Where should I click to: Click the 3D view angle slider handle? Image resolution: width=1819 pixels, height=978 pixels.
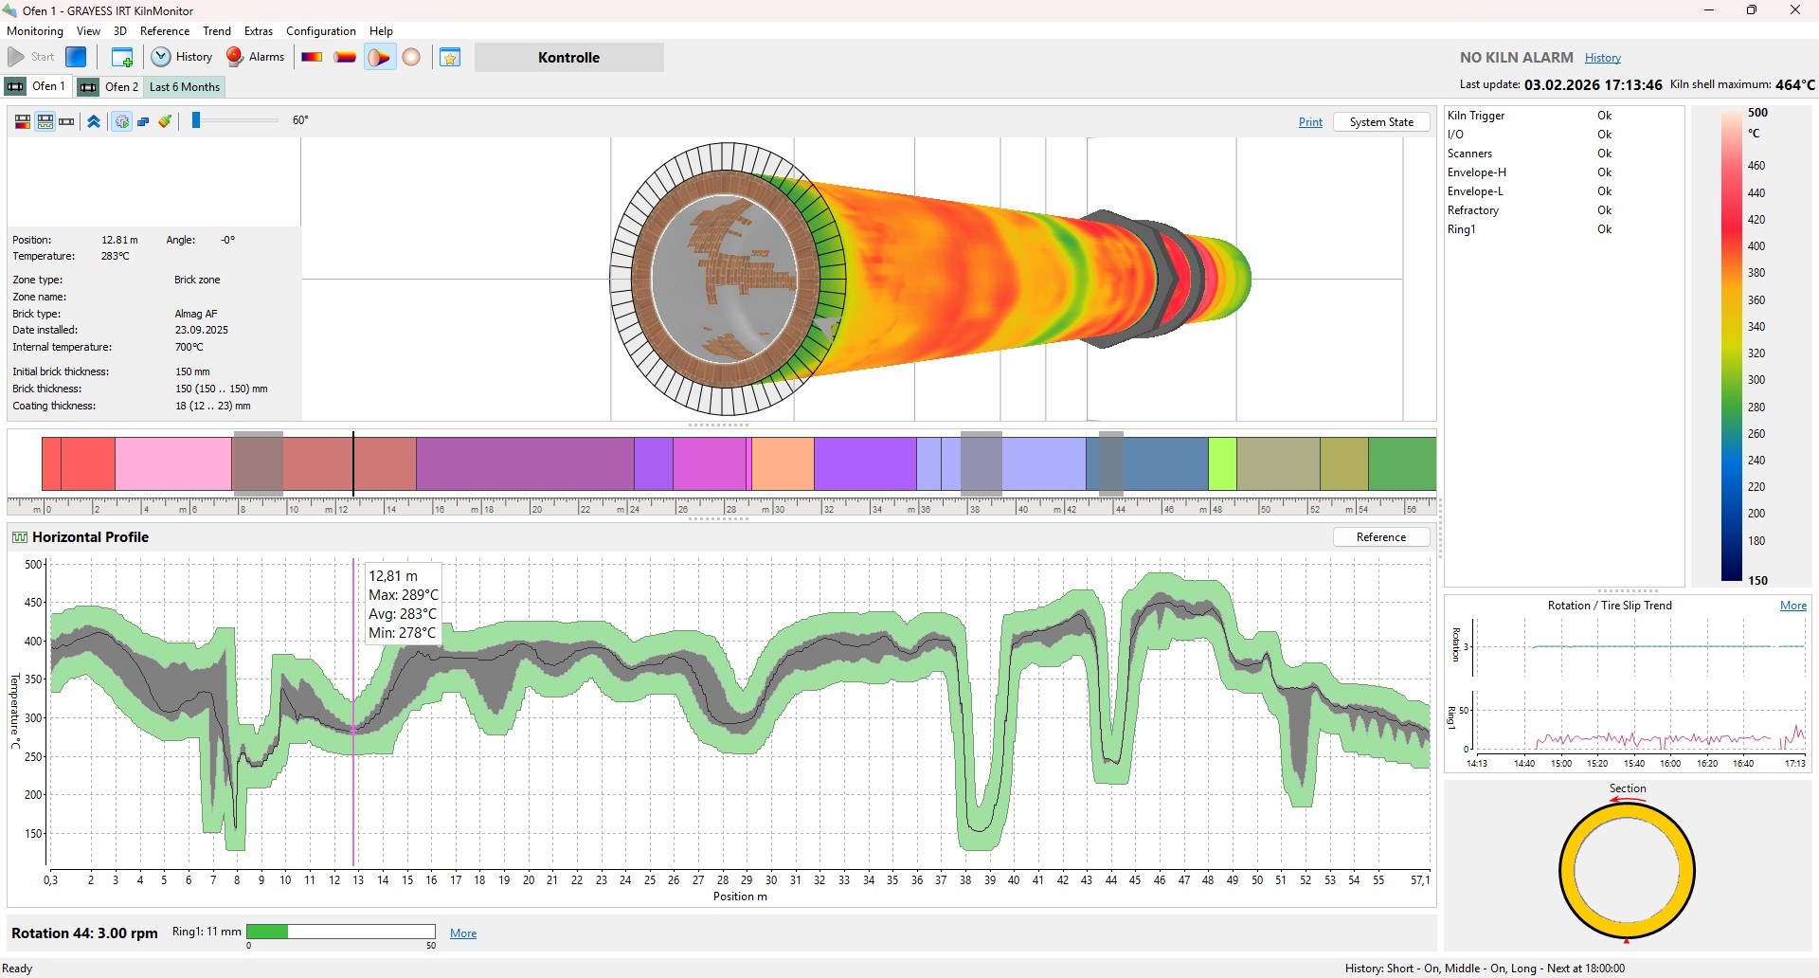(x=196, y=120)
